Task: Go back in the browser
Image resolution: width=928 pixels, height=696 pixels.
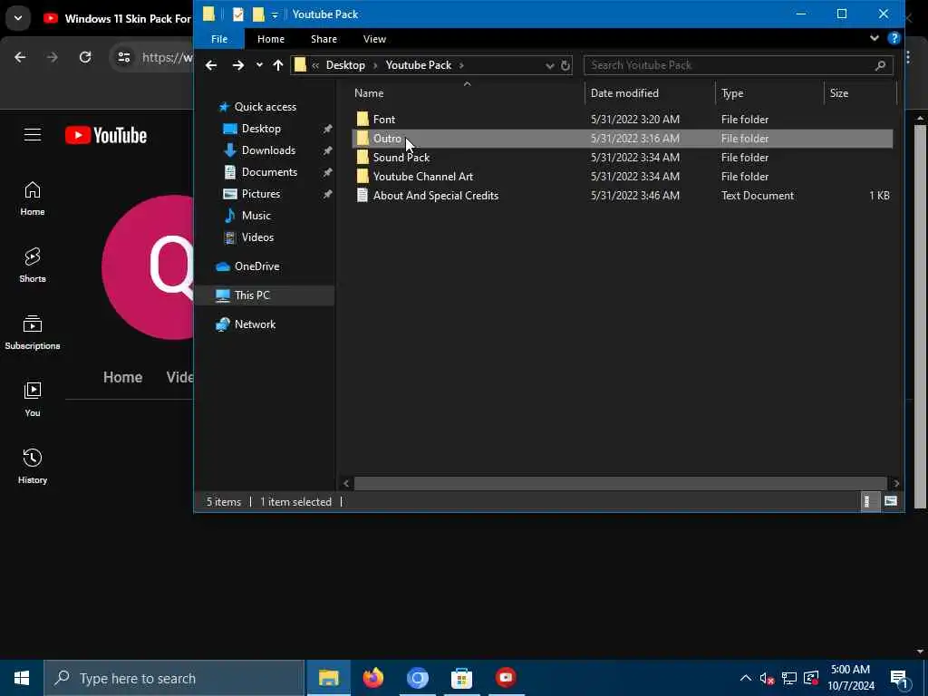Action: click(20, 57)
